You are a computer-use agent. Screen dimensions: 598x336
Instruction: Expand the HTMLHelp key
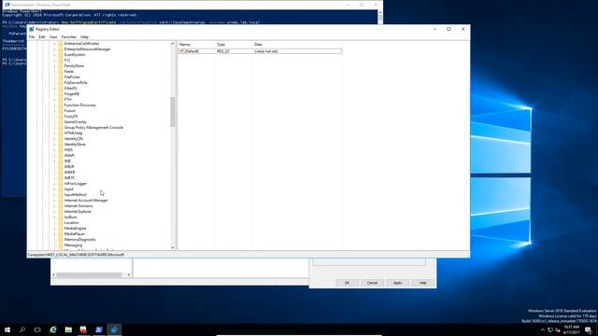point(54,133)
